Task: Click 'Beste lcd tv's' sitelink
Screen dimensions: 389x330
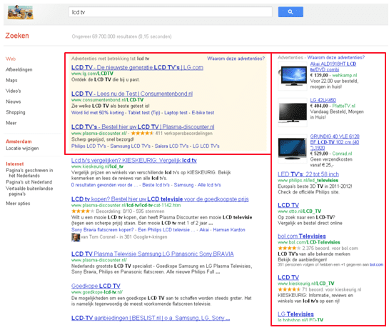Action: coord(156,185)
